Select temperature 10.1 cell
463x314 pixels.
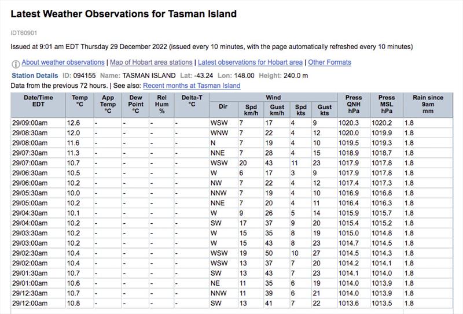tap(80, 213)
